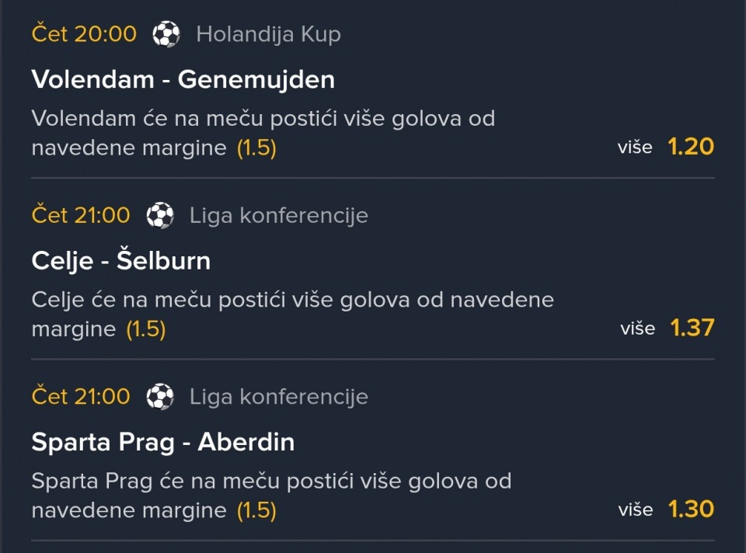Image resolution: width=746 pixels, height=553 pixels.
Task: Click the Čet 20:00 kickoff time
Action: click(x=84, y=34)
